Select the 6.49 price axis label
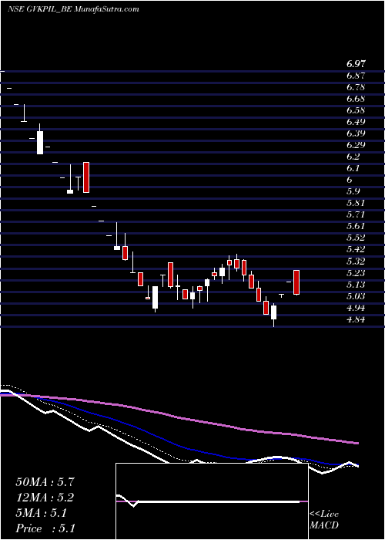This screenshot has width=385, height=540. tap(356, 122)
